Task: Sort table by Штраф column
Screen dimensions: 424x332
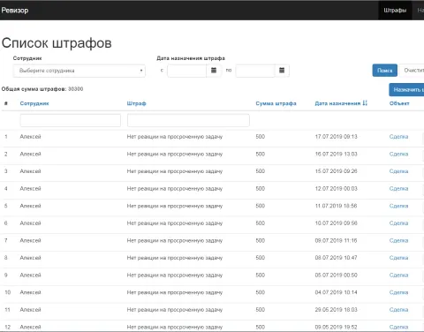Action: point(136,103)
